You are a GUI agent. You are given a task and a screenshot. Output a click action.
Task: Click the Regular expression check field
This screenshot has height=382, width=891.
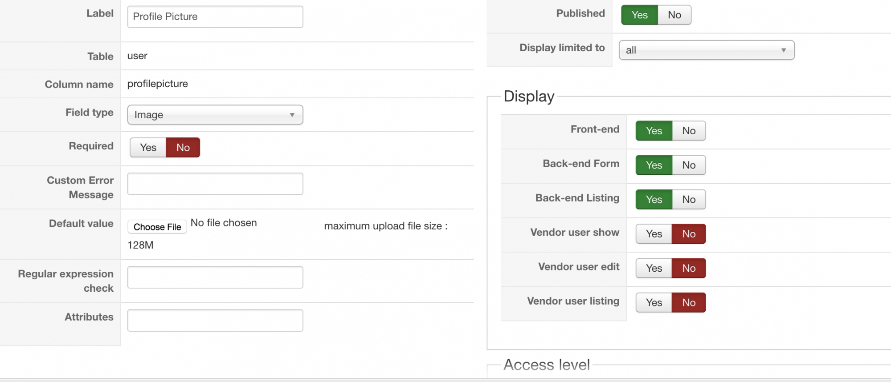pos(215,277)
